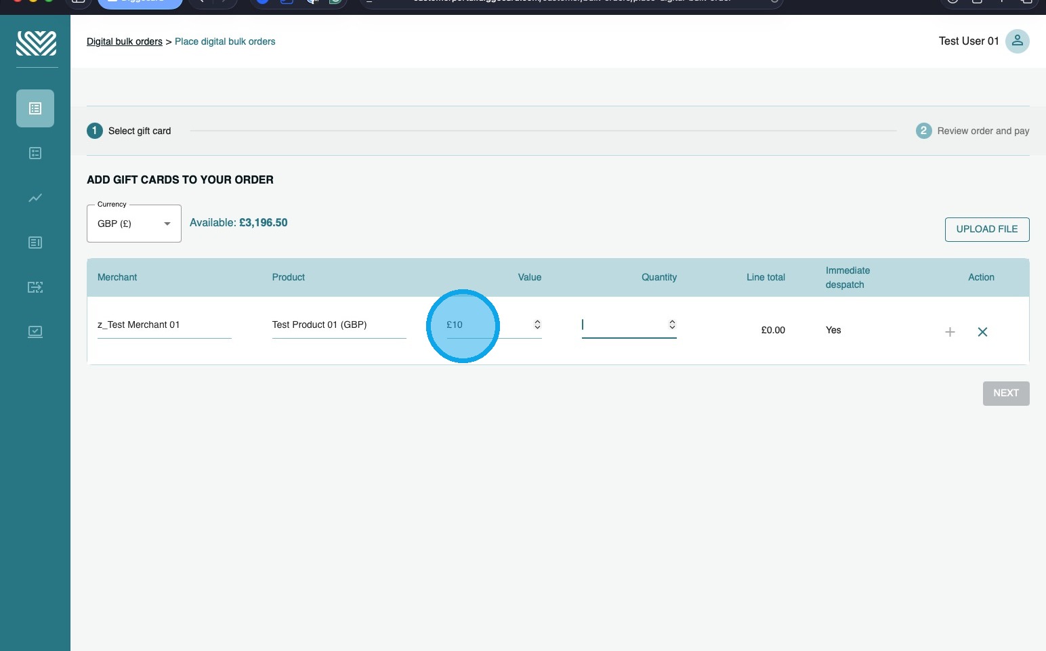The height and width of the screenshot is (651, 1046).
Task: Click the Yes immediate despatch value
Action: coord(833,331)
